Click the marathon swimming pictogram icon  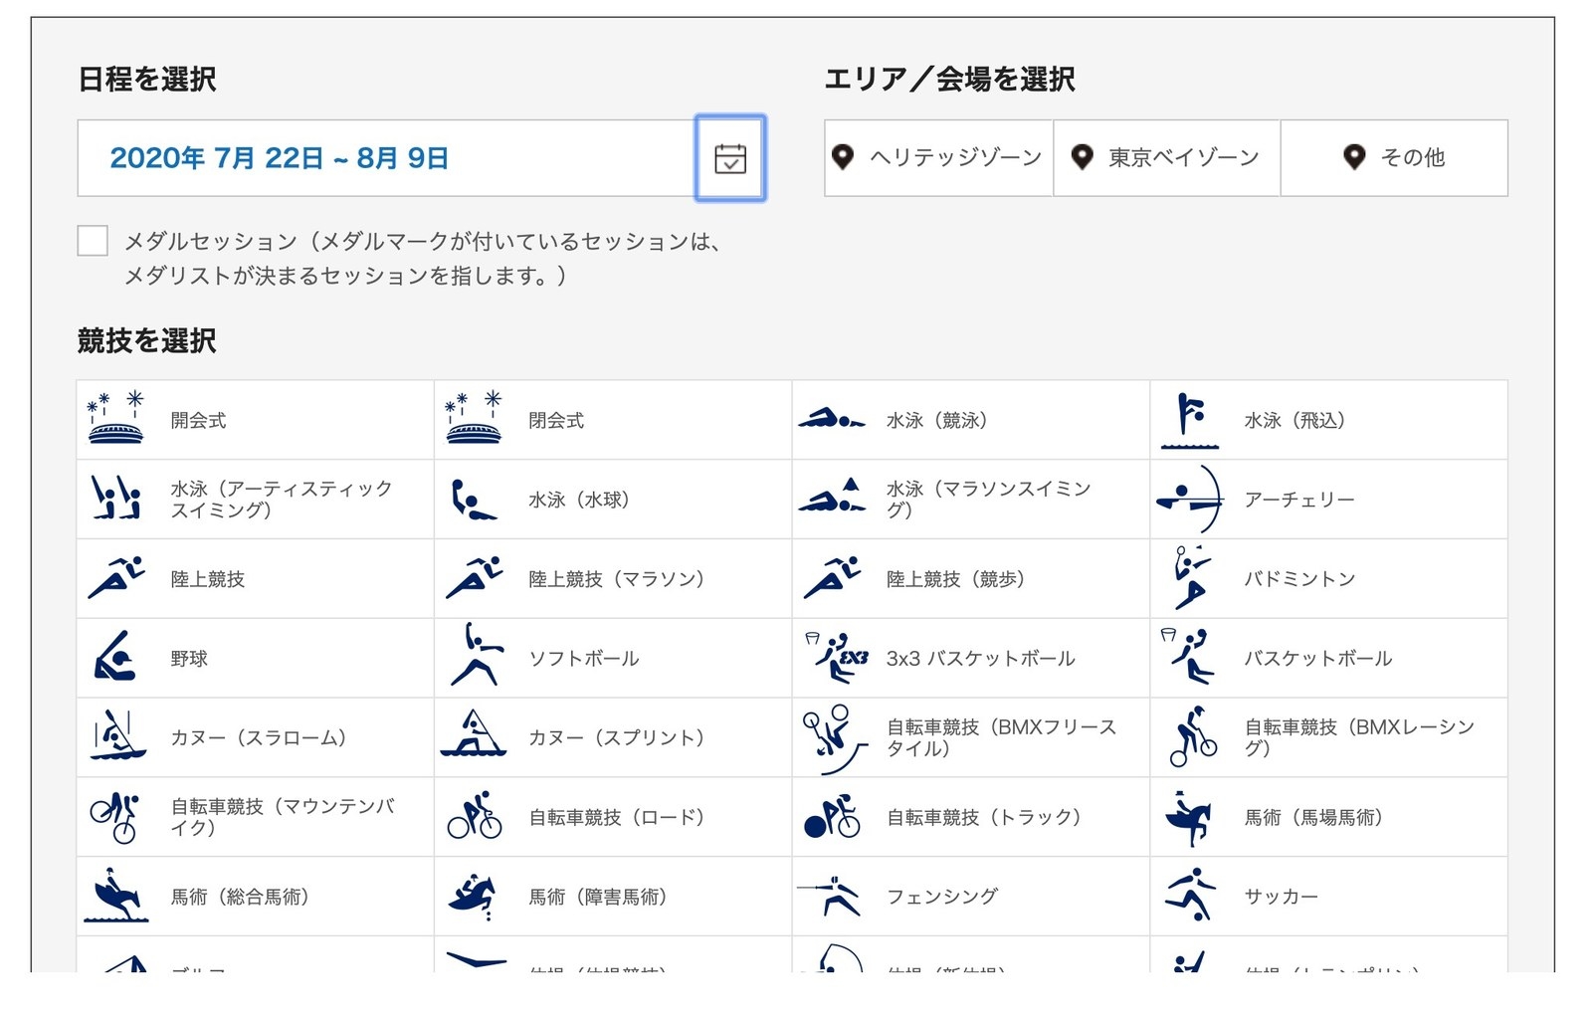tap(831, 496)
